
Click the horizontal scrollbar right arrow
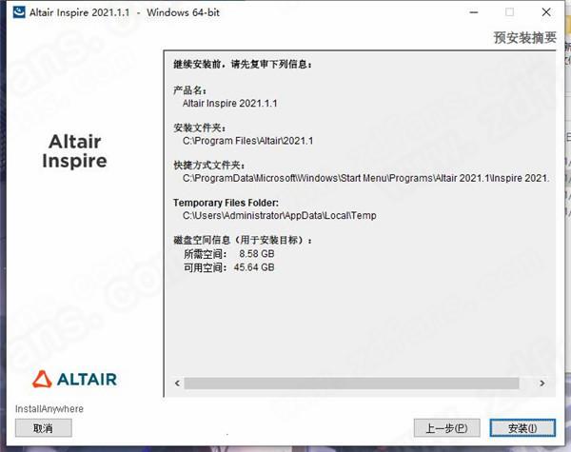tap(542, 383)
